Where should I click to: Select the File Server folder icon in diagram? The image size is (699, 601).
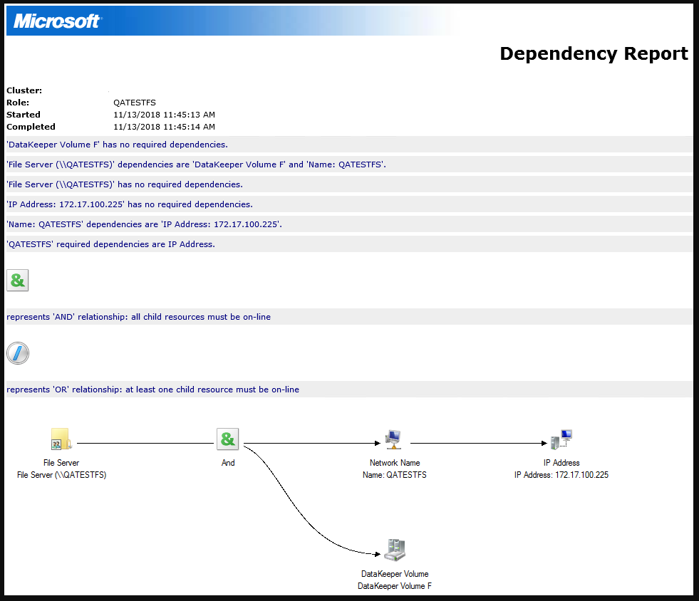[61, 439]
